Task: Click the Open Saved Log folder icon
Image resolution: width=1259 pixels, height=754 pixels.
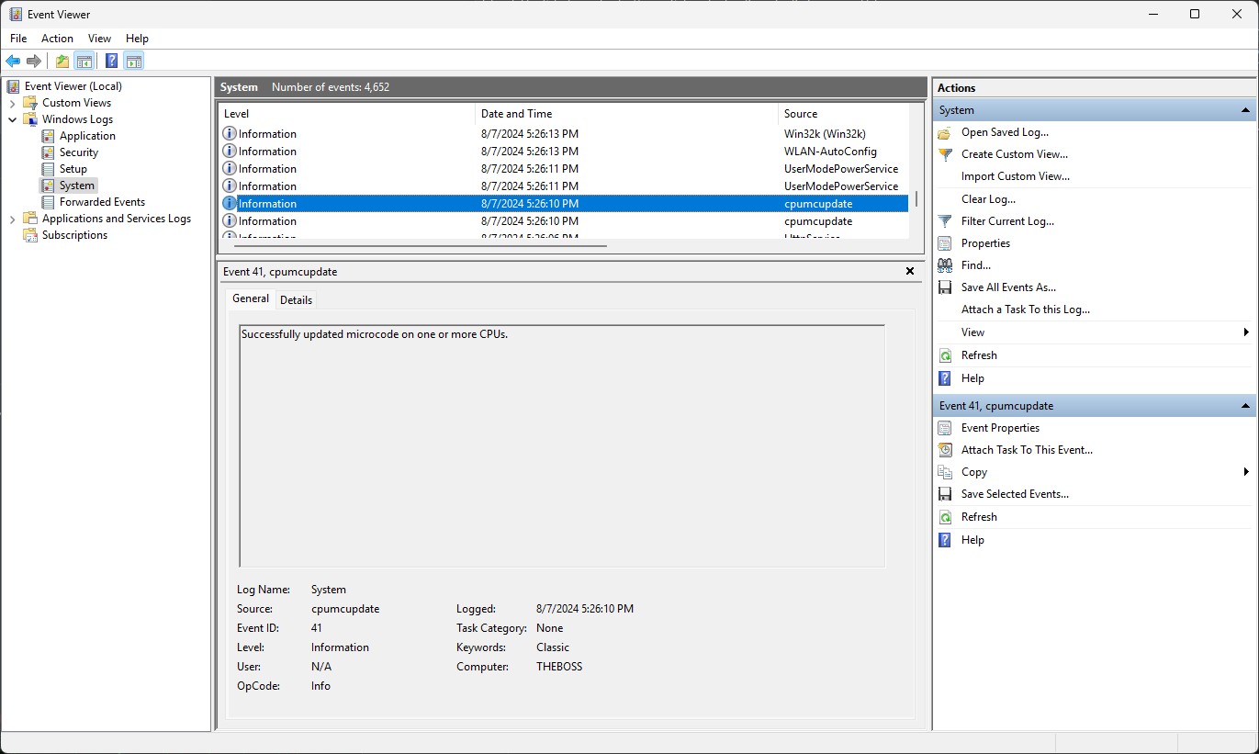Action: [x=945, y=132]
